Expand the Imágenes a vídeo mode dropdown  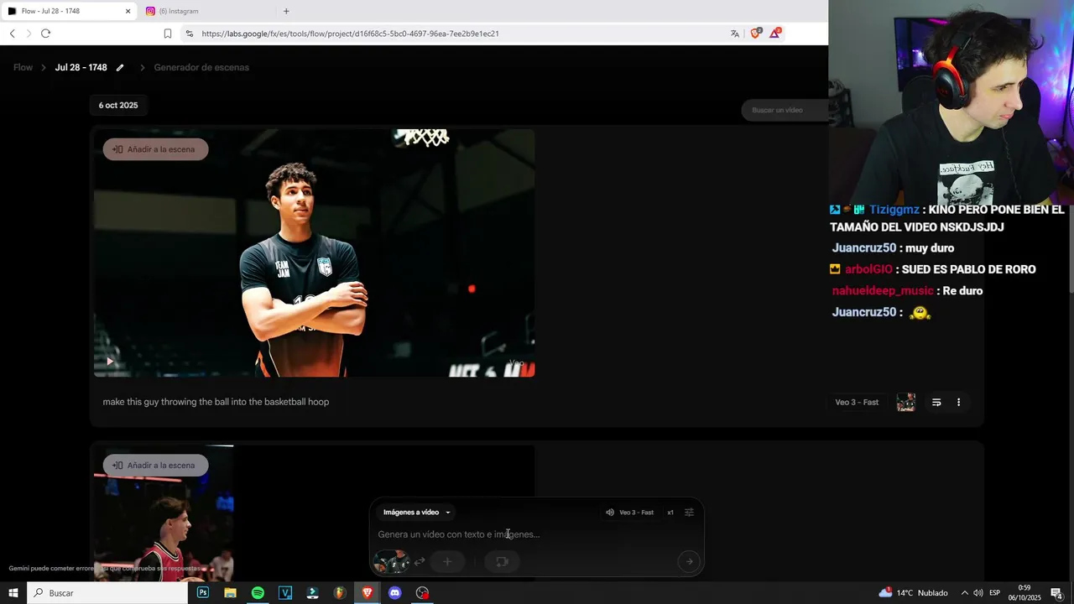point(416,512)
